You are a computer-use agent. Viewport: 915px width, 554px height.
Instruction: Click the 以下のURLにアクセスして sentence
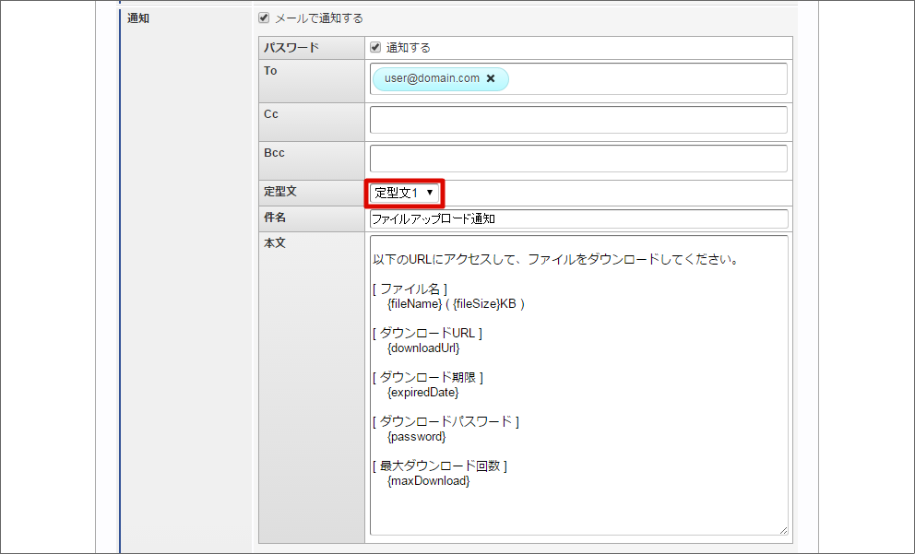click(x=555, y=260)
